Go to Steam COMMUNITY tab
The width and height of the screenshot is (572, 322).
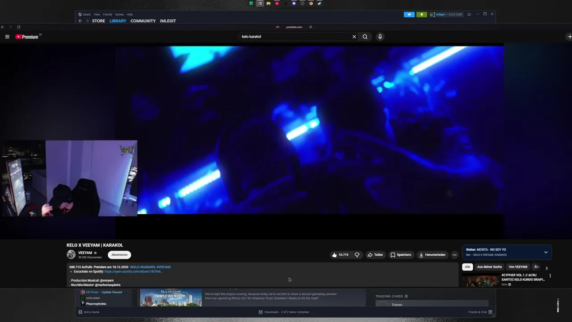click(143, 21)
